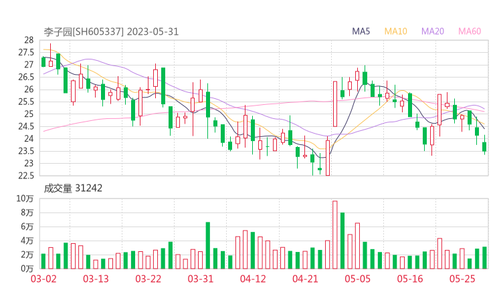Click the 04-12 date label

point(253,279)
